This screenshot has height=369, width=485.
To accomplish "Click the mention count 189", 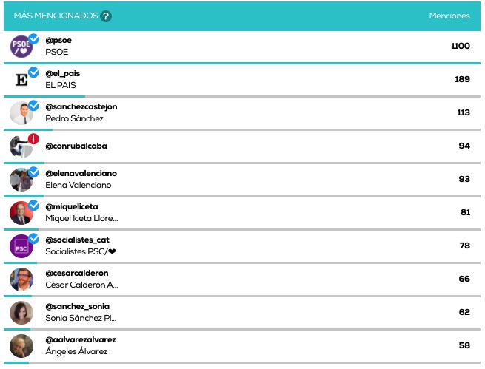I will click(463, 79).
